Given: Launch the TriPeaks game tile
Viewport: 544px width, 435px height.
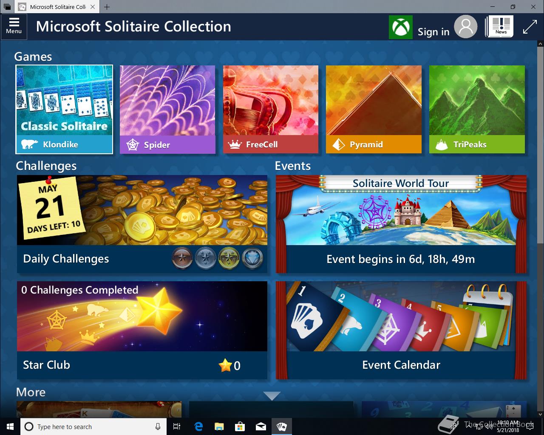Looking at the screenshot, I should click(477, 109).
